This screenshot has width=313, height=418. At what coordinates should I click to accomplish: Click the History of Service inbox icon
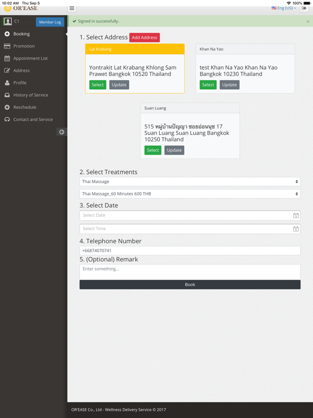(7, 95)
